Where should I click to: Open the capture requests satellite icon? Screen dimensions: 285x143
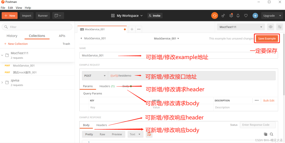click(223, 16)
